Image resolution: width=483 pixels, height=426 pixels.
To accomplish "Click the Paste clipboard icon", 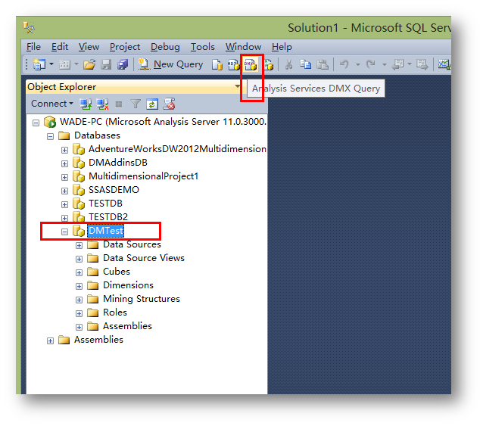I will point(323,64).
